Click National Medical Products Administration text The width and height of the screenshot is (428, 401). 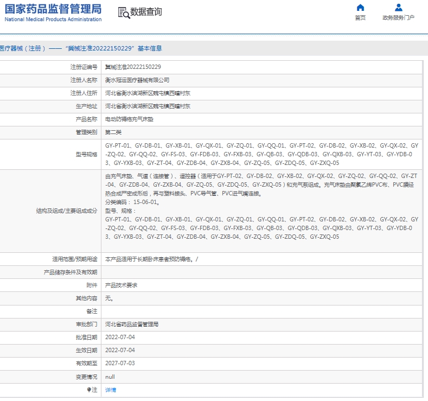(53, 20)
